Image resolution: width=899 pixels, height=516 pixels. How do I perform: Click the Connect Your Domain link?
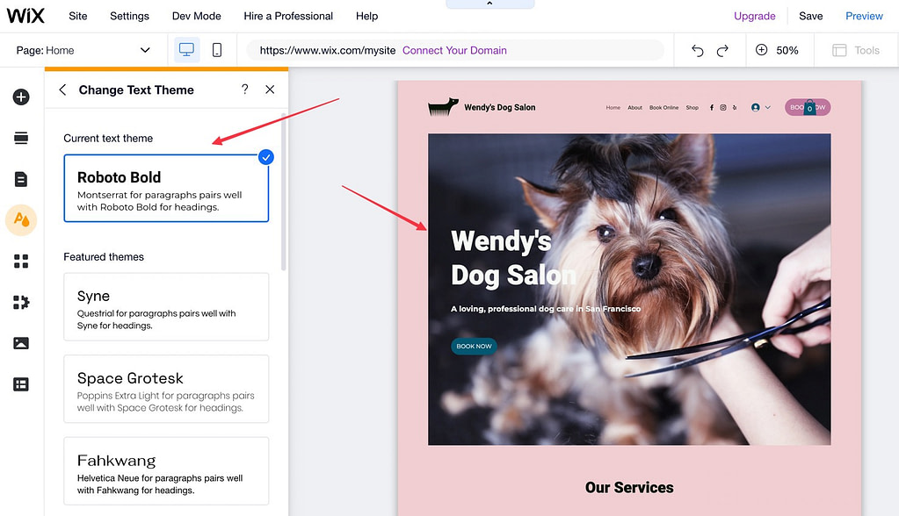coord(455,50)
